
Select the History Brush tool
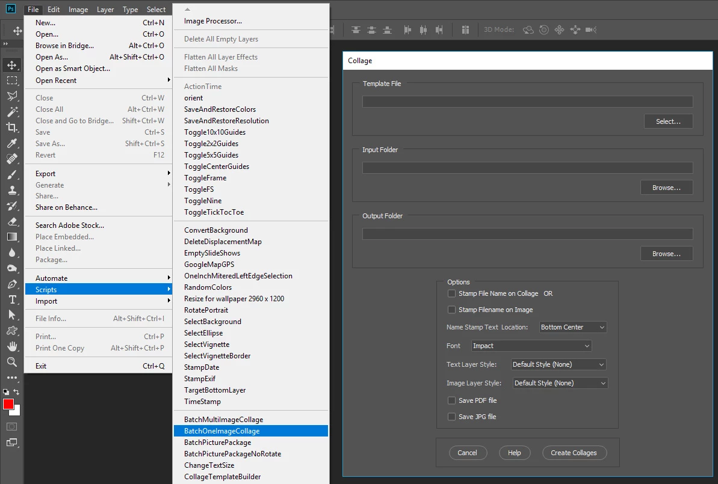[x=12, y=206]
